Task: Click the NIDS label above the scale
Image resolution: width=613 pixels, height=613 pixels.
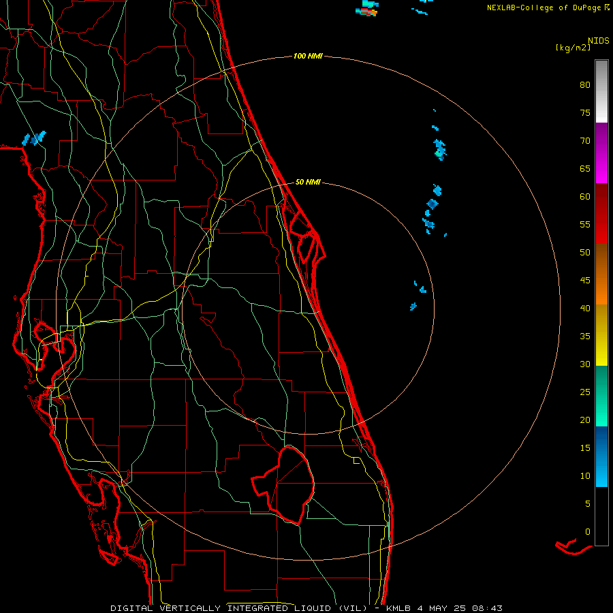Action: tap(599, 40)
